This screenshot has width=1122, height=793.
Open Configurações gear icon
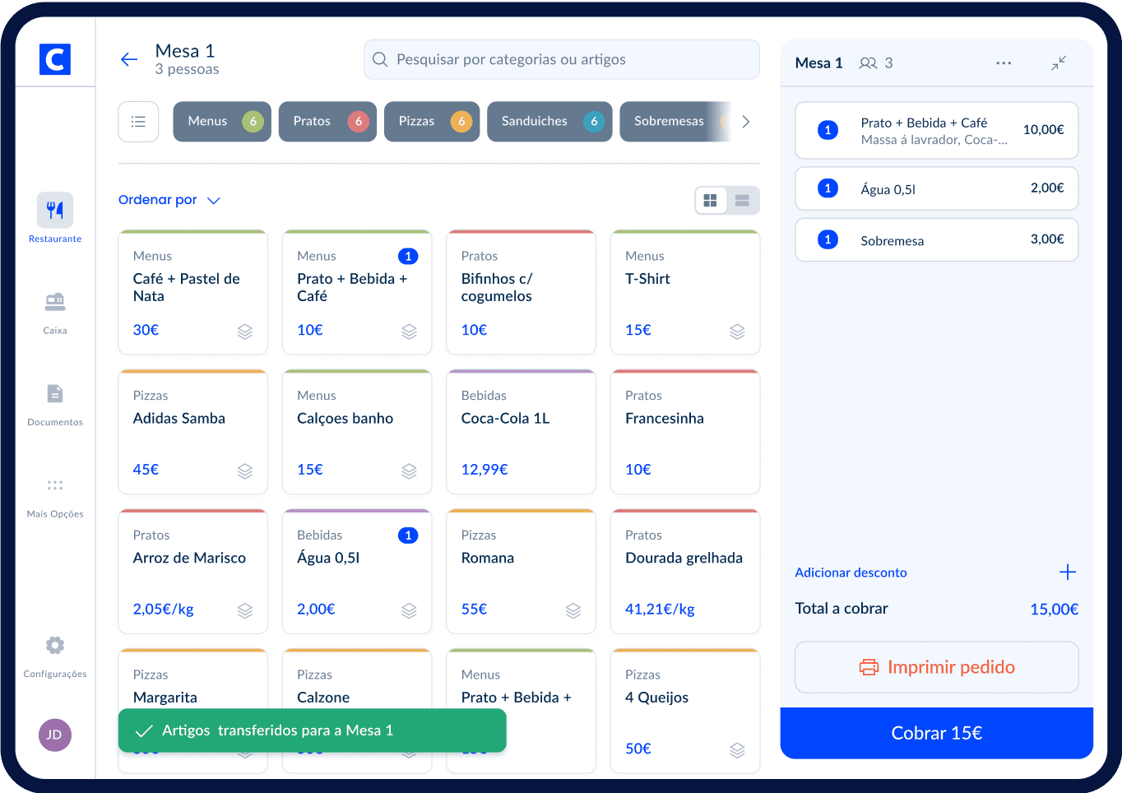pos(55,646)
